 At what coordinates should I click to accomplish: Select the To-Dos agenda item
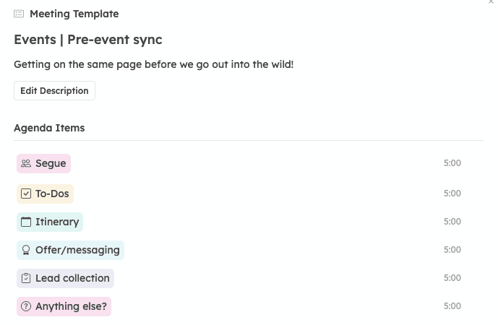pyautogui.click(x=52, y=194)
